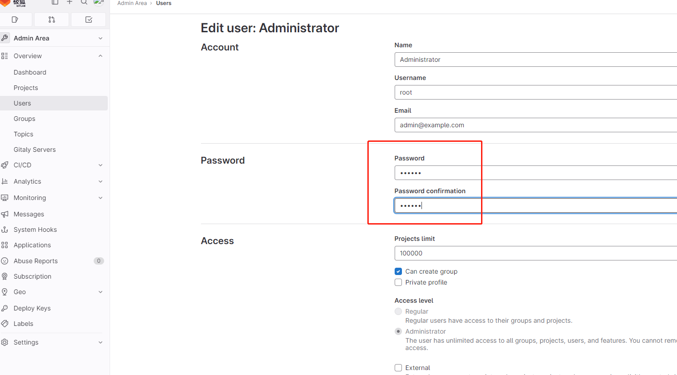
Task: Expand the Geo section chevron
Action: pyautogui.click(x=100, y=292)
